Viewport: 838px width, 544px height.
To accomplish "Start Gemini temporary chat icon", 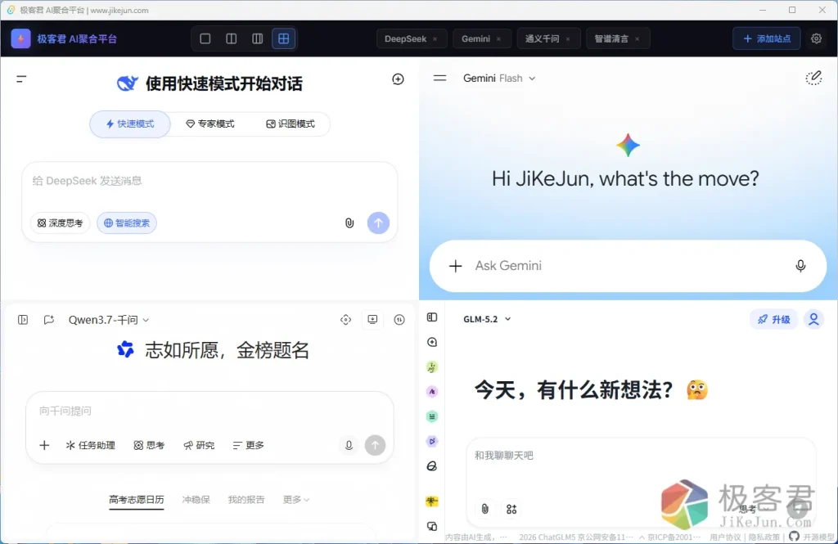I will (813, 78).
